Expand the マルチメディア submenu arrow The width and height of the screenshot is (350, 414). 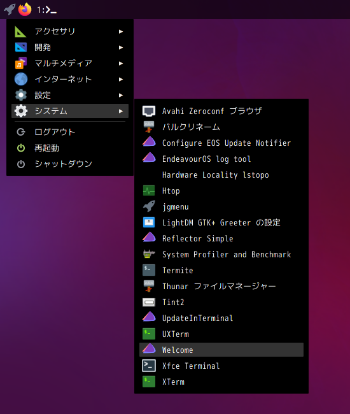tap(121, 63)
